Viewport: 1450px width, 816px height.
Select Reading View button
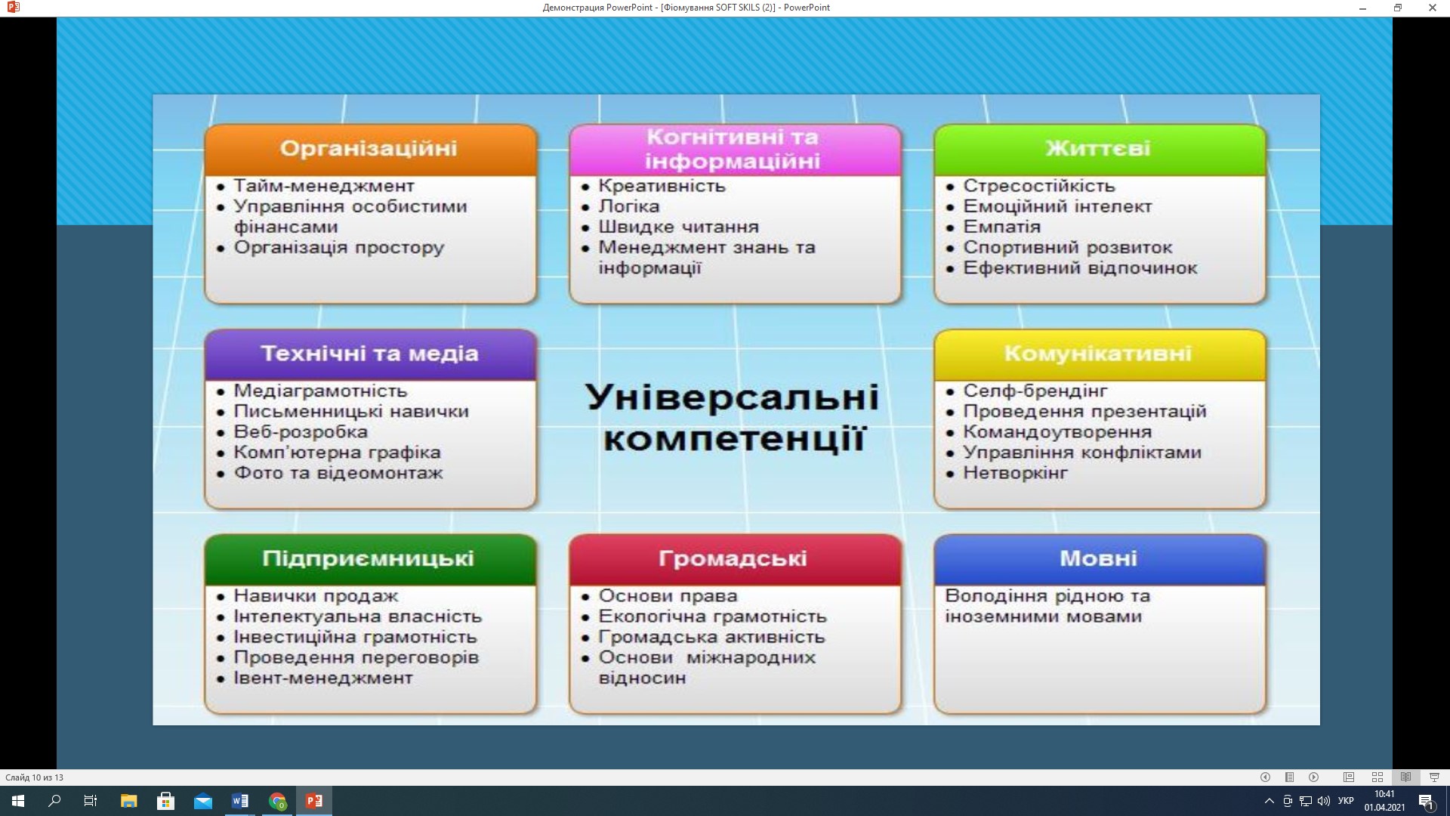click(x=1406, y=777)
